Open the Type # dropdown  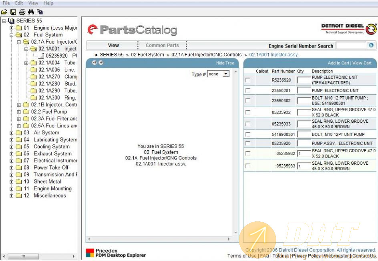click(226, 74)
